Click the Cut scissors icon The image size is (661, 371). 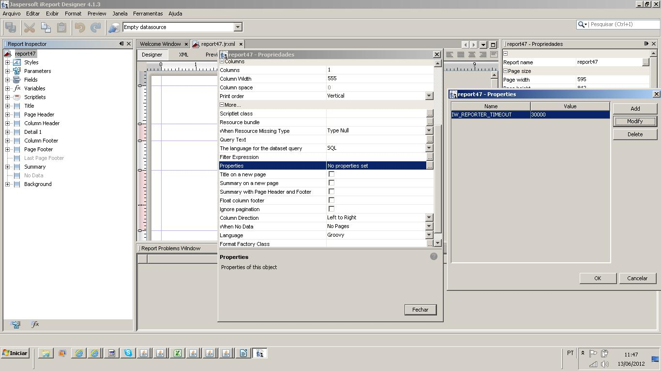(30, 28)
